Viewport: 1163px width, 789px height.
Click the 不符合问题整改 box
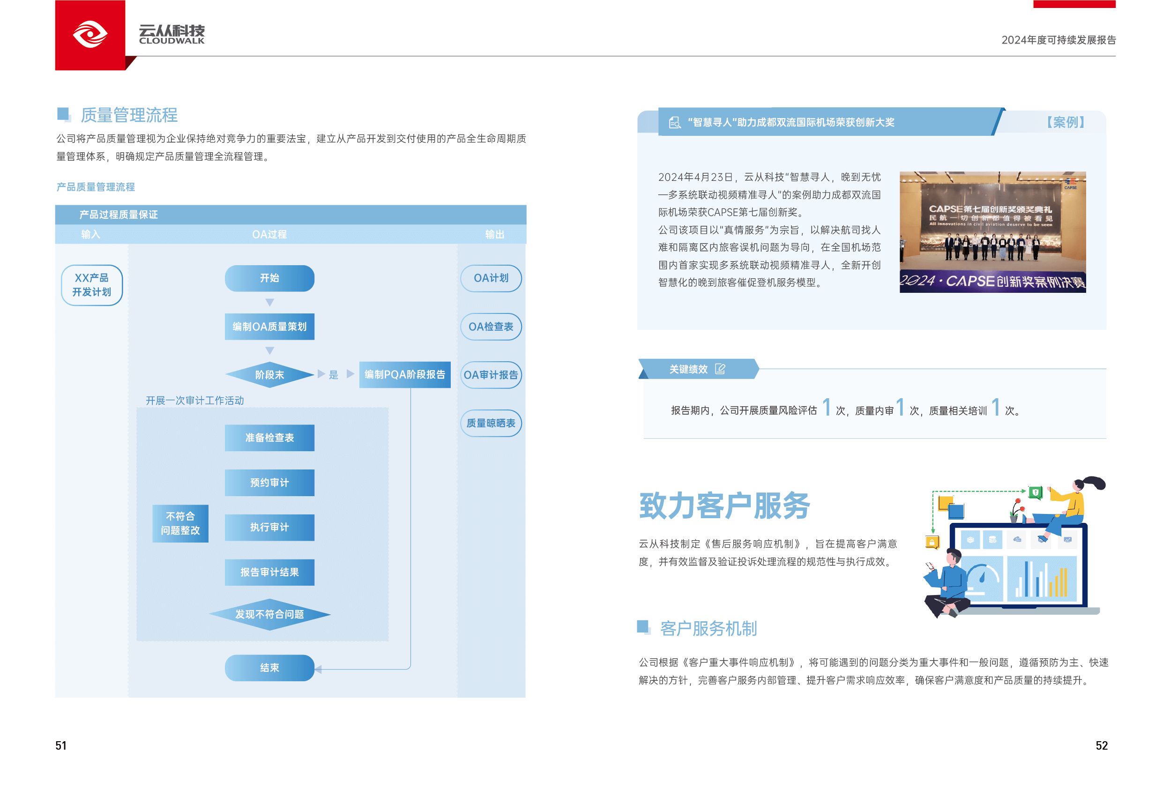(180, 523)
